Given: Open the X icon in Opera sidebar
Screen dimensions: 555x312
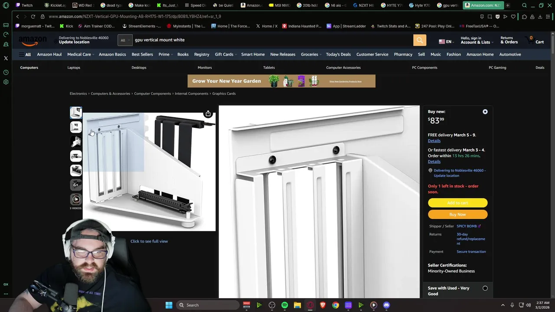Looking at the screenshot, I should [x=6, y=58].
